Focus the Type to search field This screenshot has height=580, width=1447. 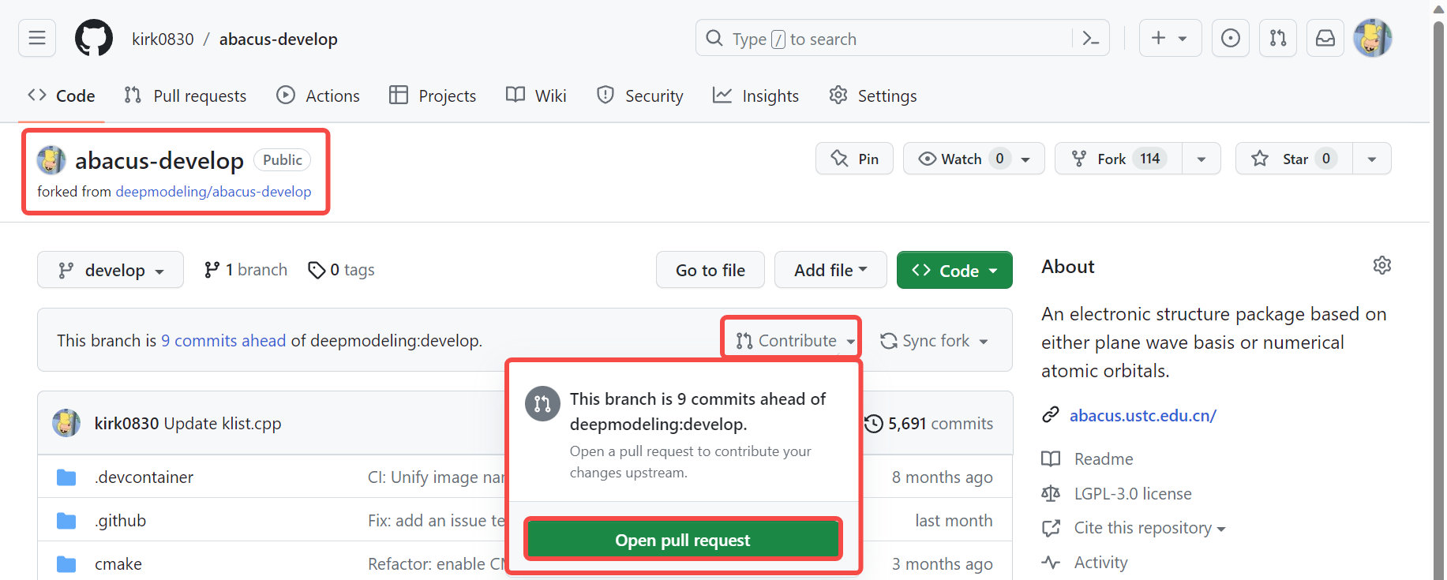884,39
